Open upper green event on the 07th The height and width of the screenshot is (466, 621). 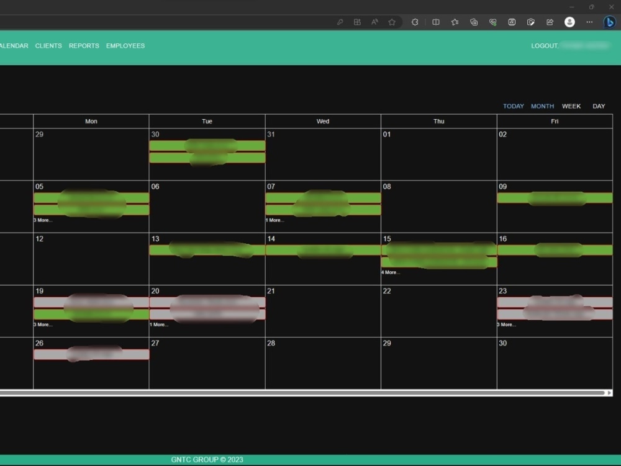(x=323, y=198)
